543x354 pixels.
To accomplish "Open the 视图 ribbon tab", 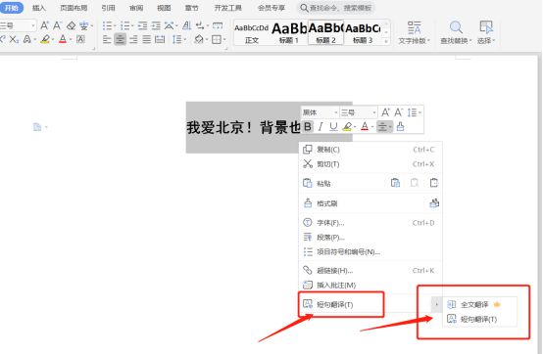I will (x=164, y=8).
